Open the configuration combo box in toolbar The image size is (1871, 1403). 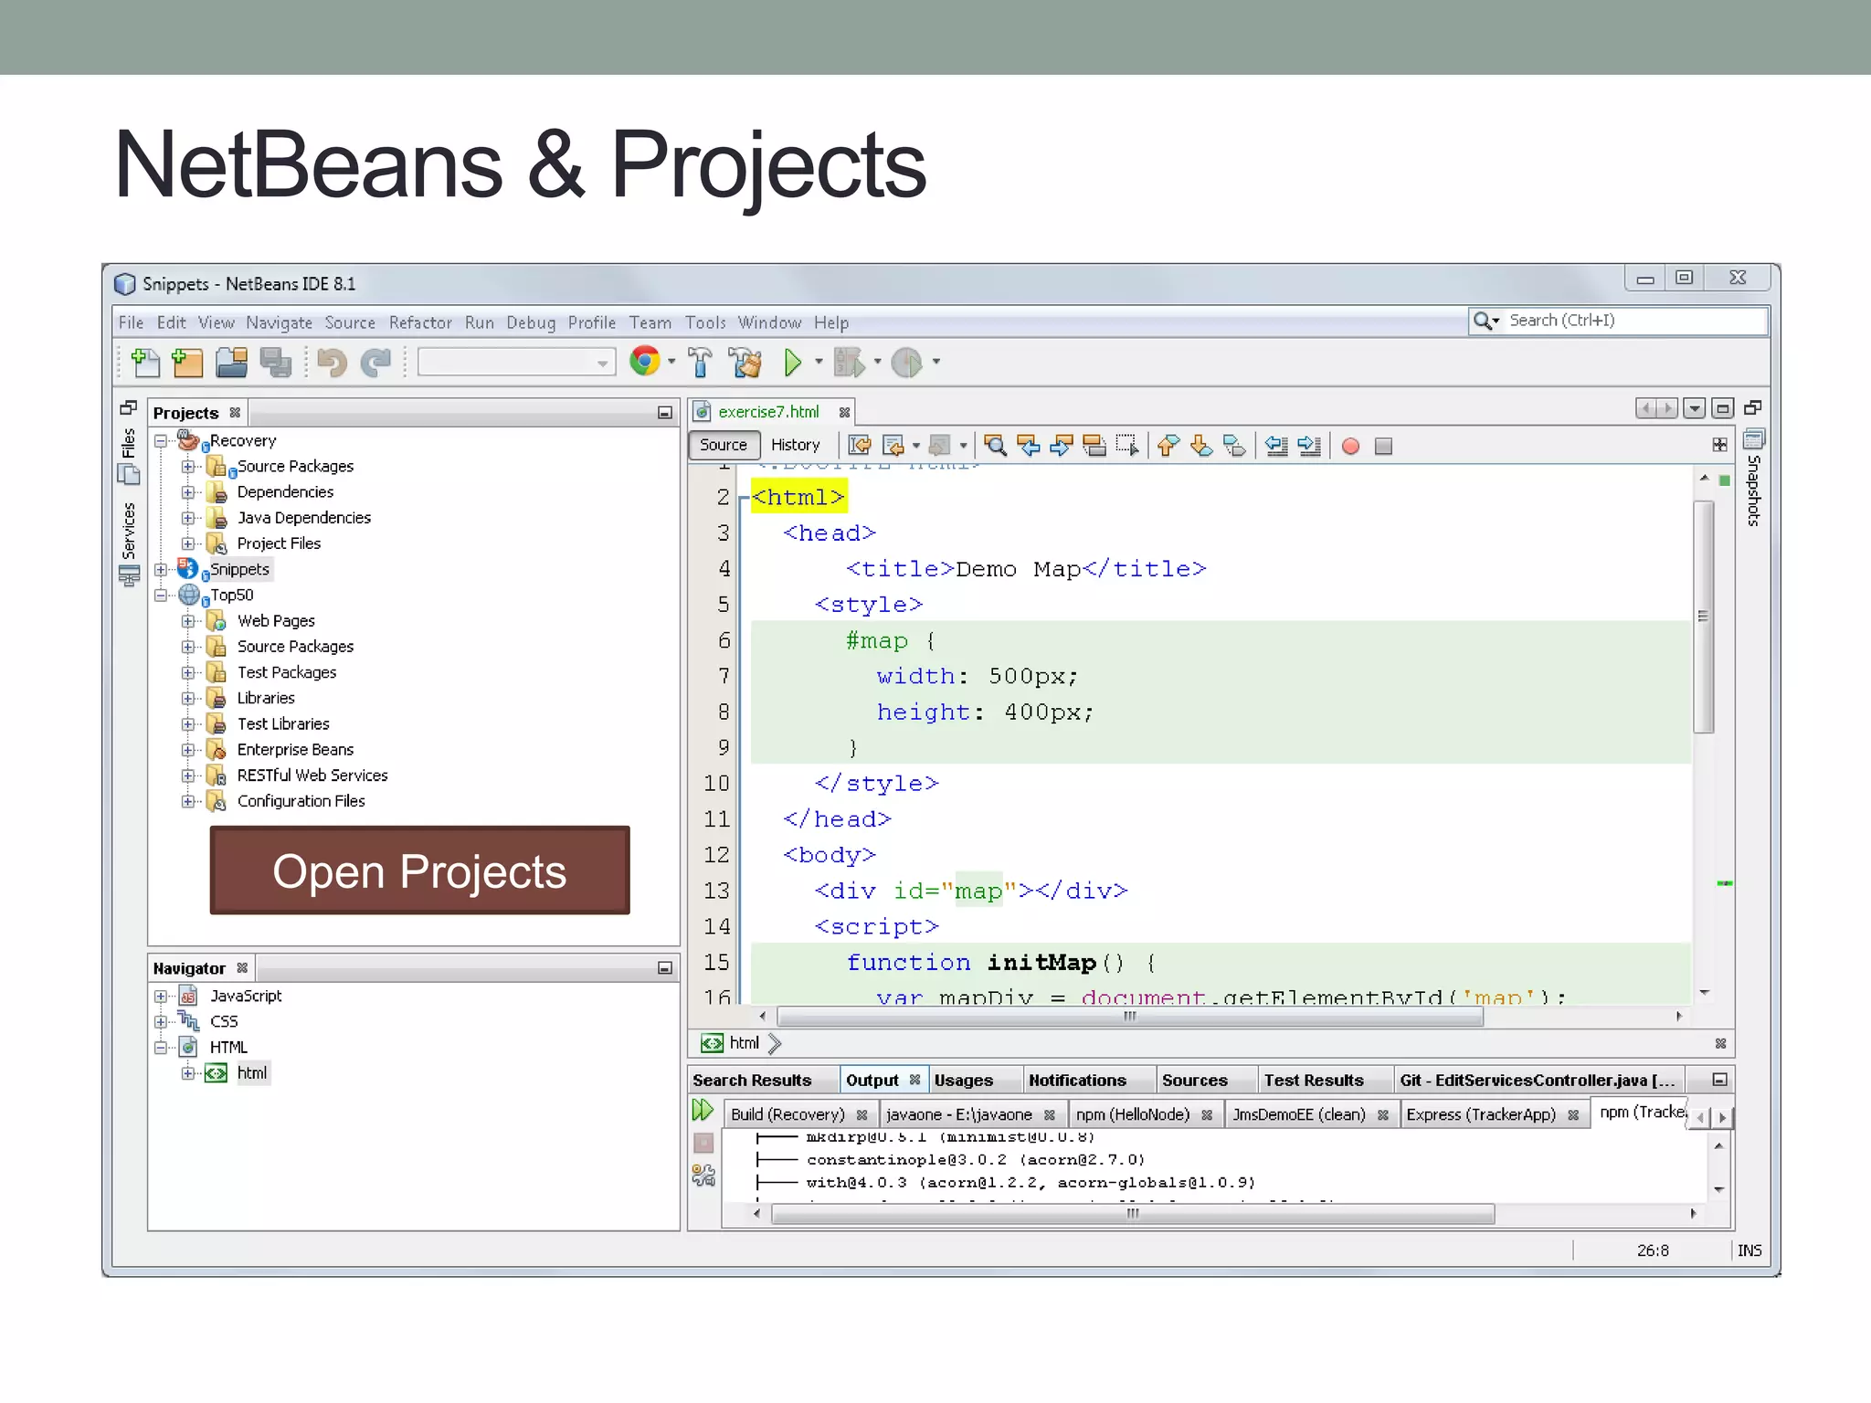click(x=516, y=363)
